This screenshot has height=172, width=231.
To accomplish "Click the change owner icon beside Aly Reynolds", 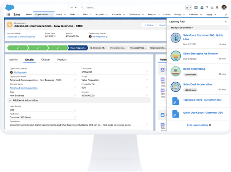I will pyautogui.click(x=107, y=37).
